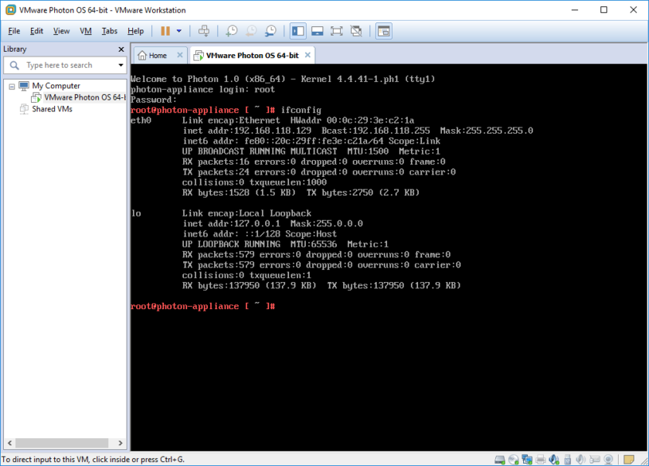Toggle the console view display
The image size is (649, 466).
(x=384, y=31)
